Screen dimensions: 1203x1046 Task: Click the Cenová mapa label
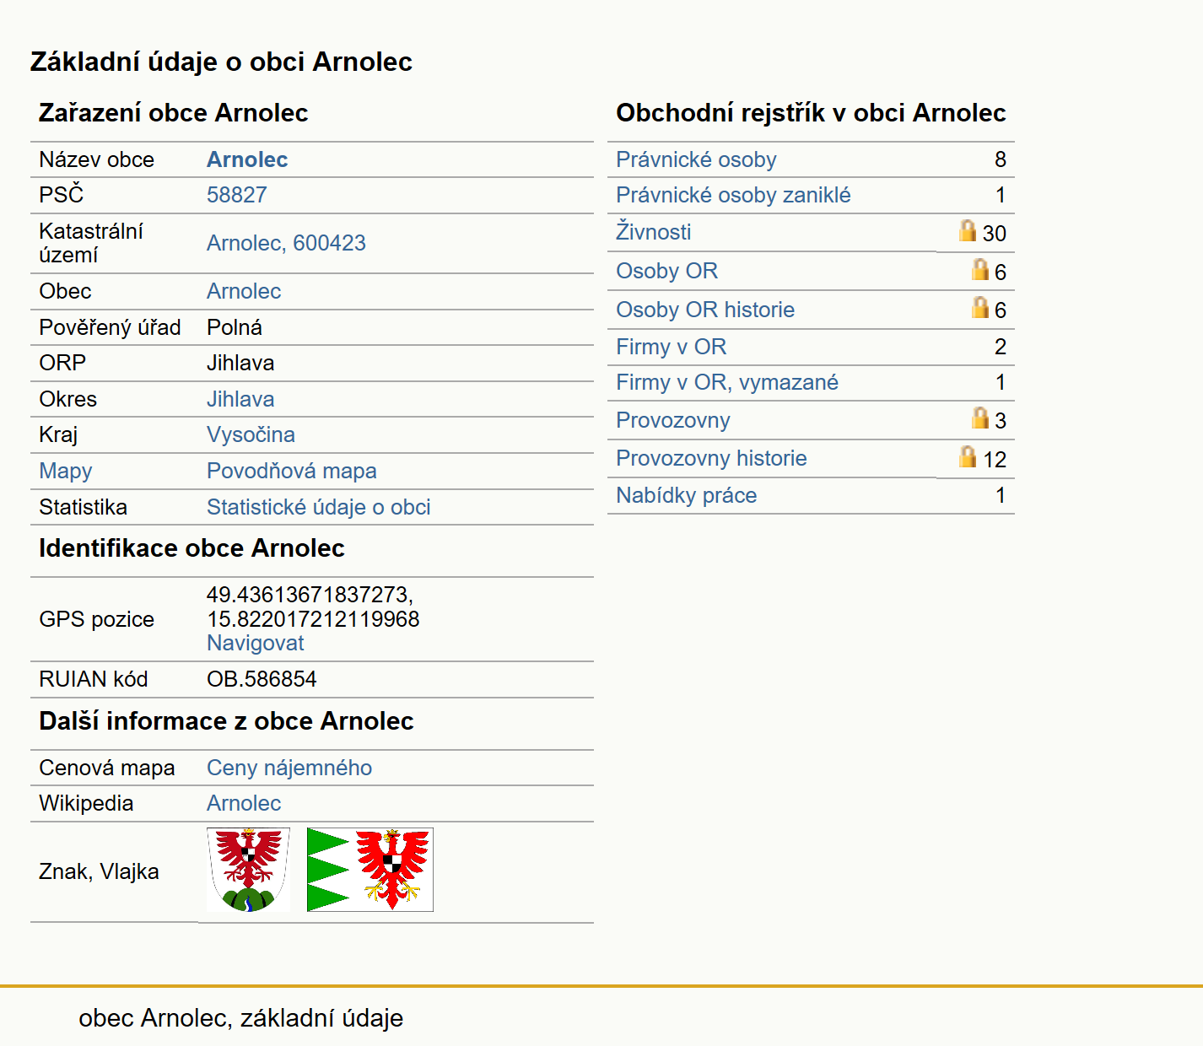pos(107,768)
